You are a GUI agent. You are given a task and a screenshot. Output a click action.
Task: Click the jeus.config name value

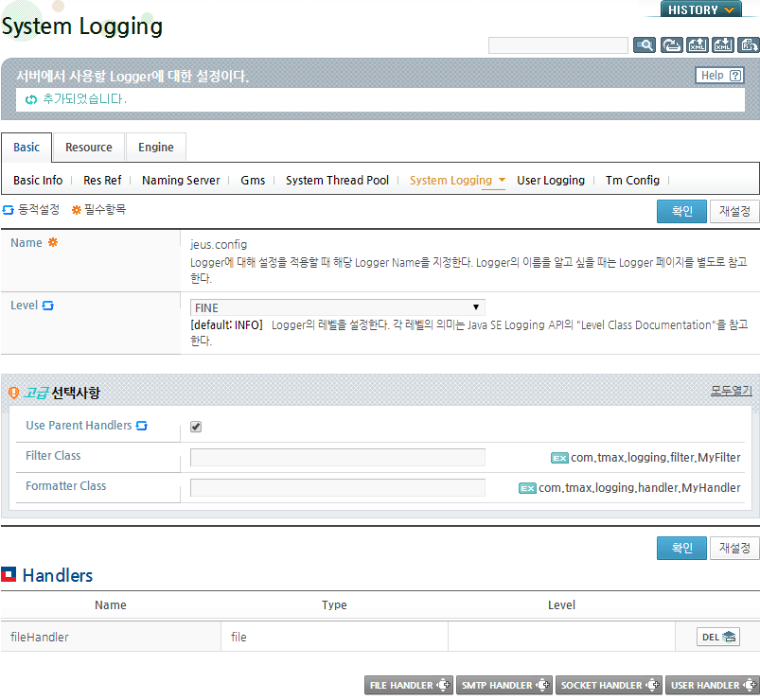pos(219,245)
